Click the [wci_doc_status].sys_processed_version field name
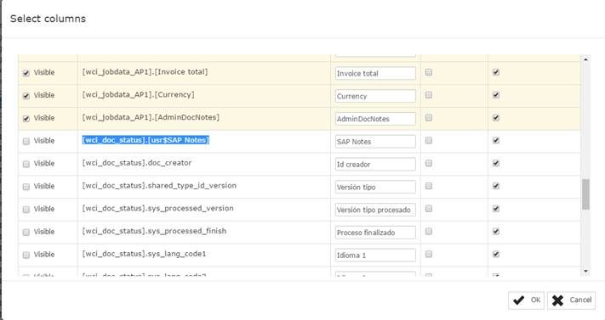The width and height of the screenshot is (605, 320). [x=157, y=208]
